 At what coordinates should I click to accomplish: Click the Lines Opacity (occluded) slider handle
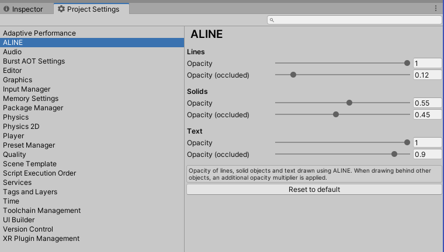pyautogui.click(x=293, y=75)
